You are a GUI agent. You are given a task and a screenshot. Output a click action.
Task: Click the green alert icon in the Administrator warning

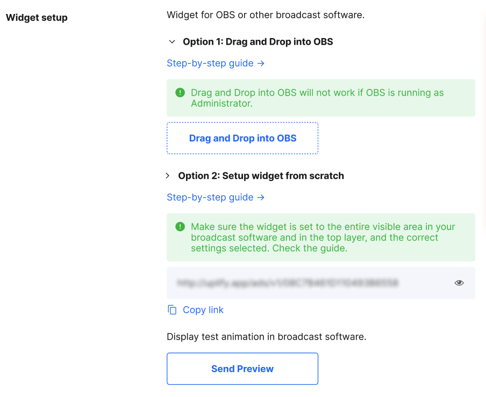pyautogui.click(x=180, y=92)
